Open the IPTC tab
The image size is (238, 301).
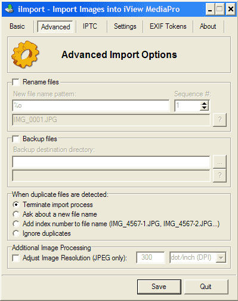90,26
